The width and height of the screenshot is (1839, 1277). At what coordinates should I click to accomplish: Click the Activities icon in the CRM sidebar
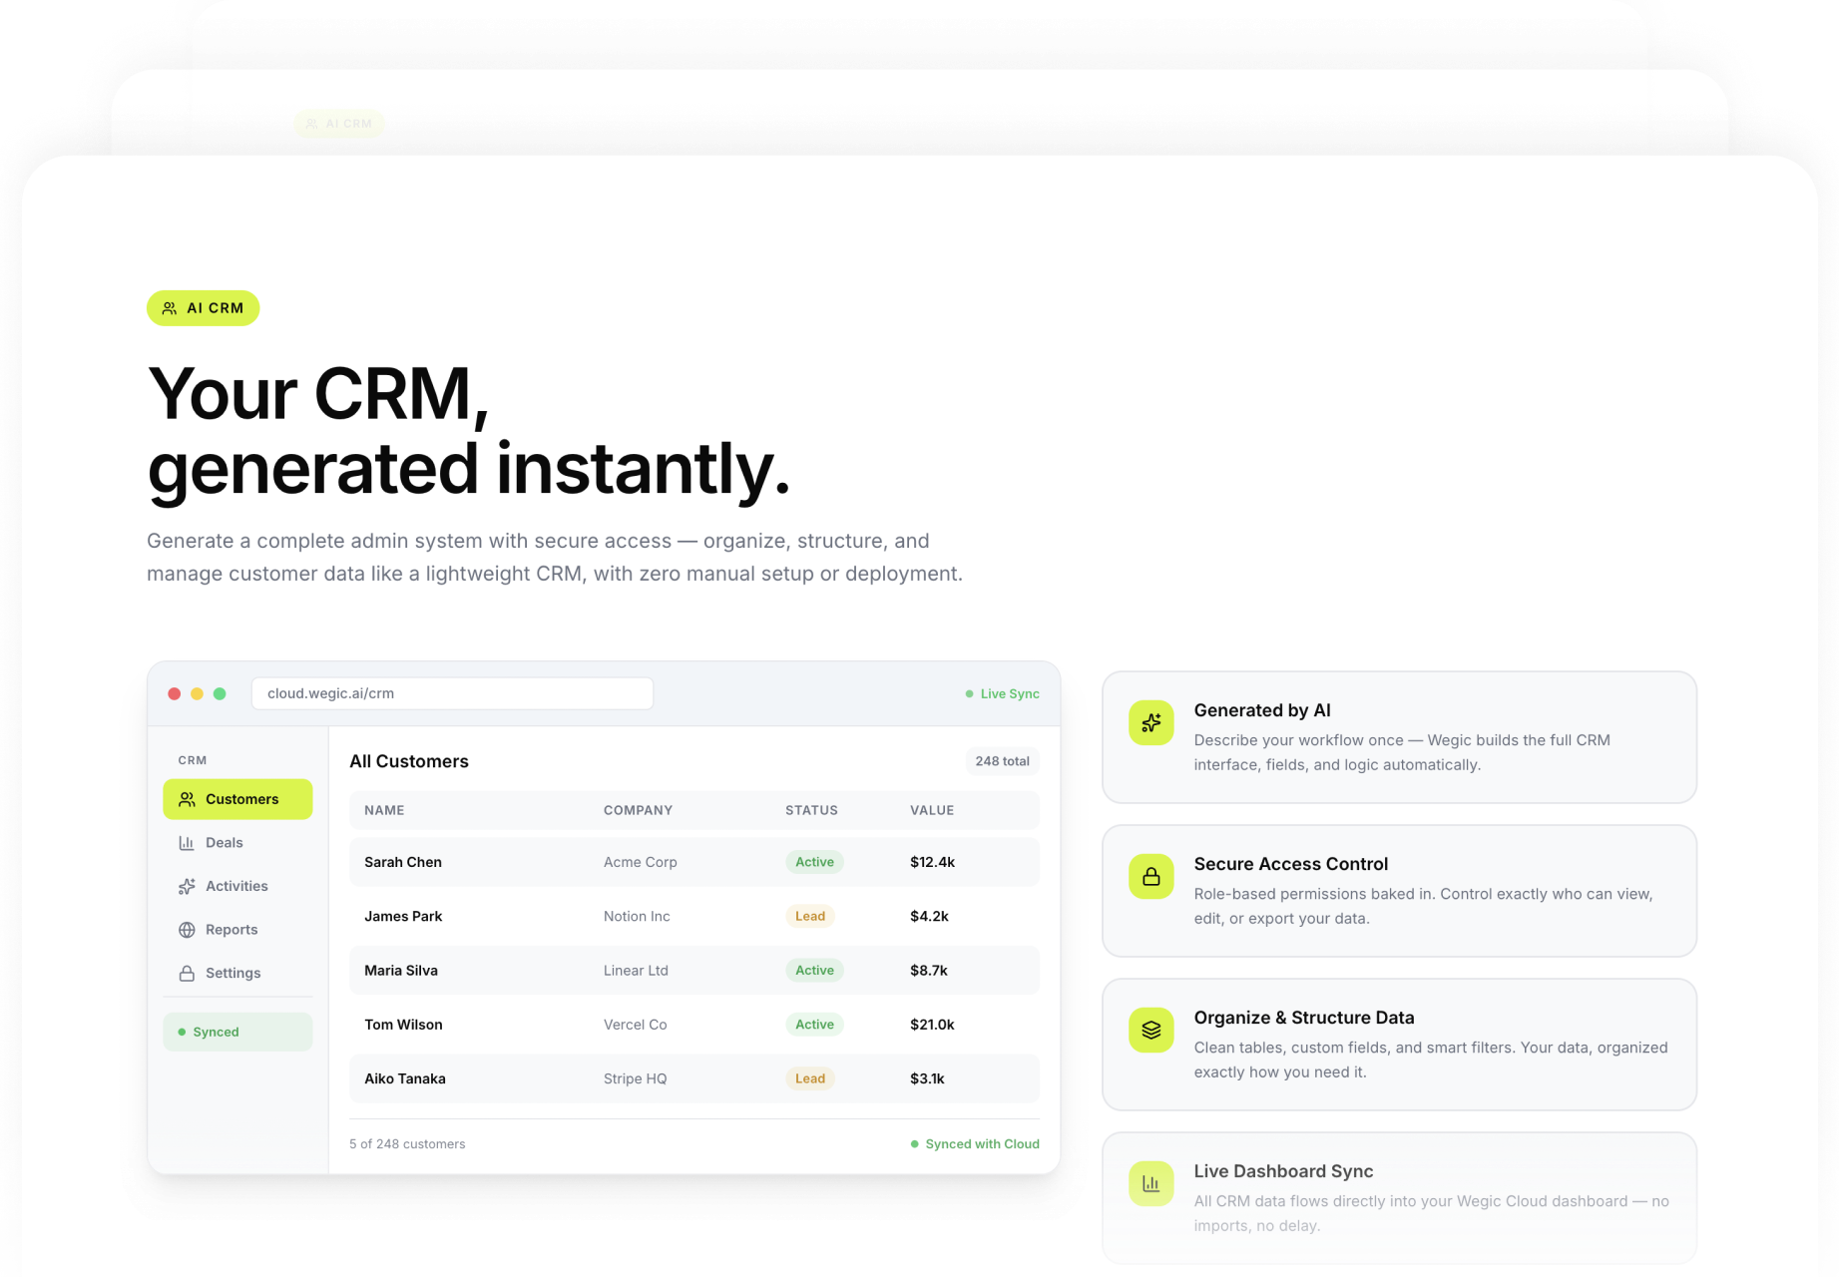tap(186, 886)
